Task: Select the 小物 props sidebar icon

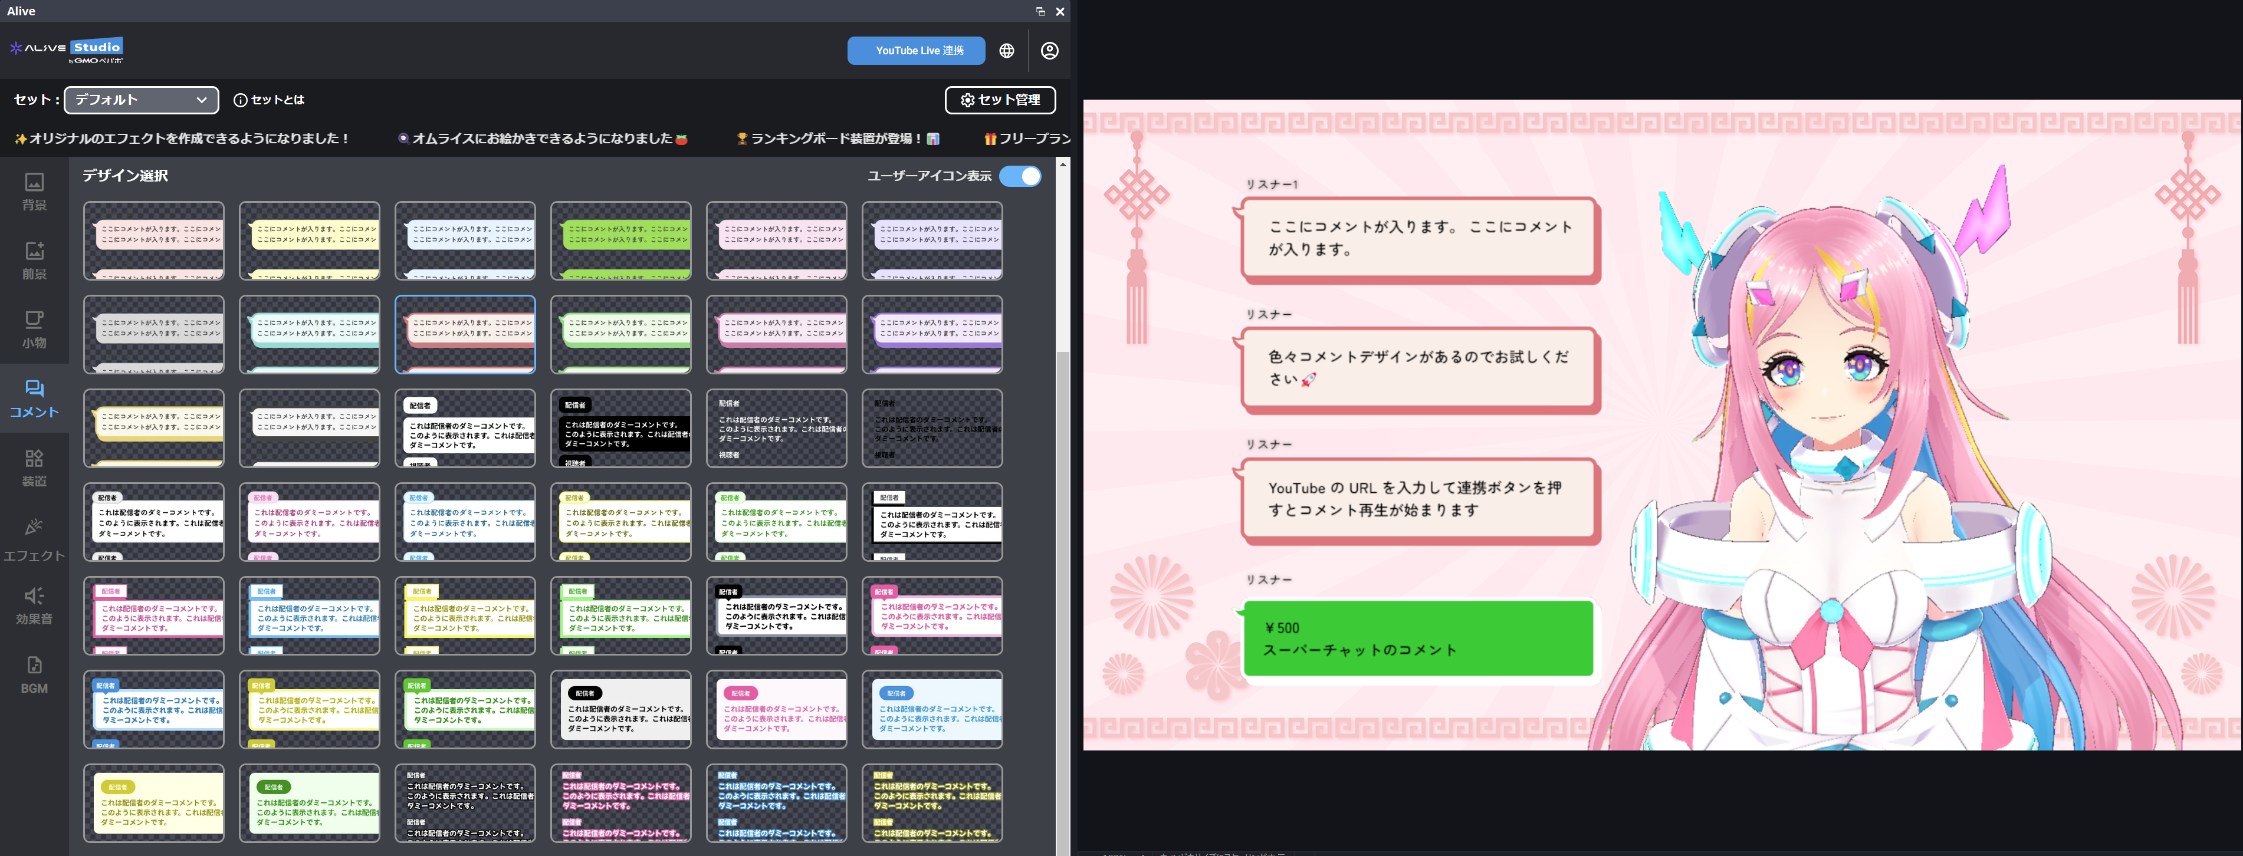Action: [34, 330]
